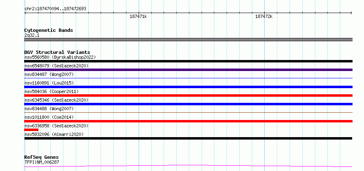The height and width of the screenshot is (171, 364).
Task: Click label nsv584036 (Cooper2011)
Action: point(52,91)
